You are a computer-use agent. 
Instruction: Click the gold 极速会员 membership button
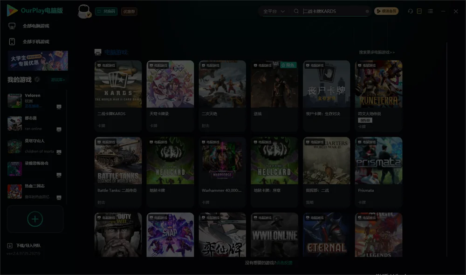(x=386, y=11)
